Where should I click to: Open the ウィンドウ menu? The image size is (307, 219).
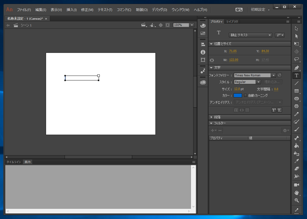(x=180, y=10)
